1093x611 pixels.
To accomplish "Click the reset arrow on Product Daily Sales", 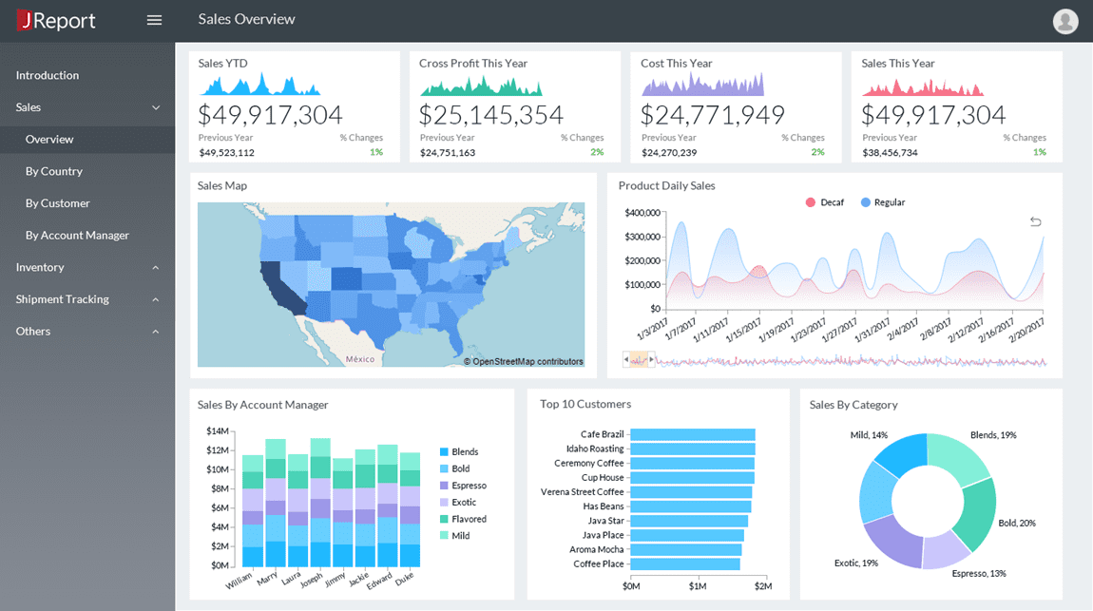I will tap(1035, 220).
